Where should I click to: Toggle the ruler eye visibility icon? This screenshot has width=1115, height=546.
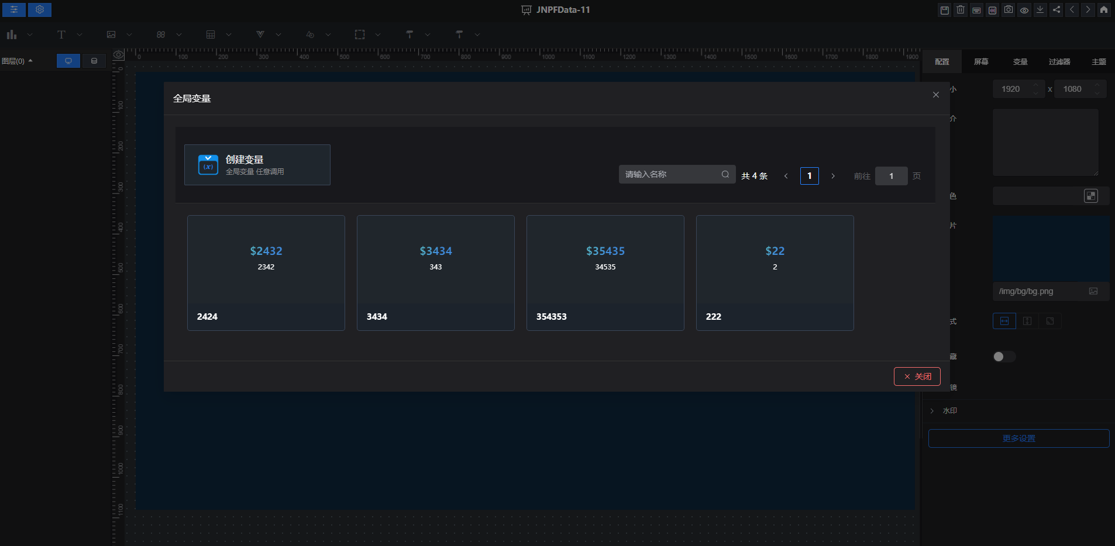119,55
